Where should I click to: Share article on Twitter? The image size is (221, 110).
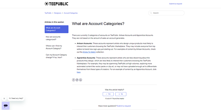pyautogui.click(x=77, y=80)
